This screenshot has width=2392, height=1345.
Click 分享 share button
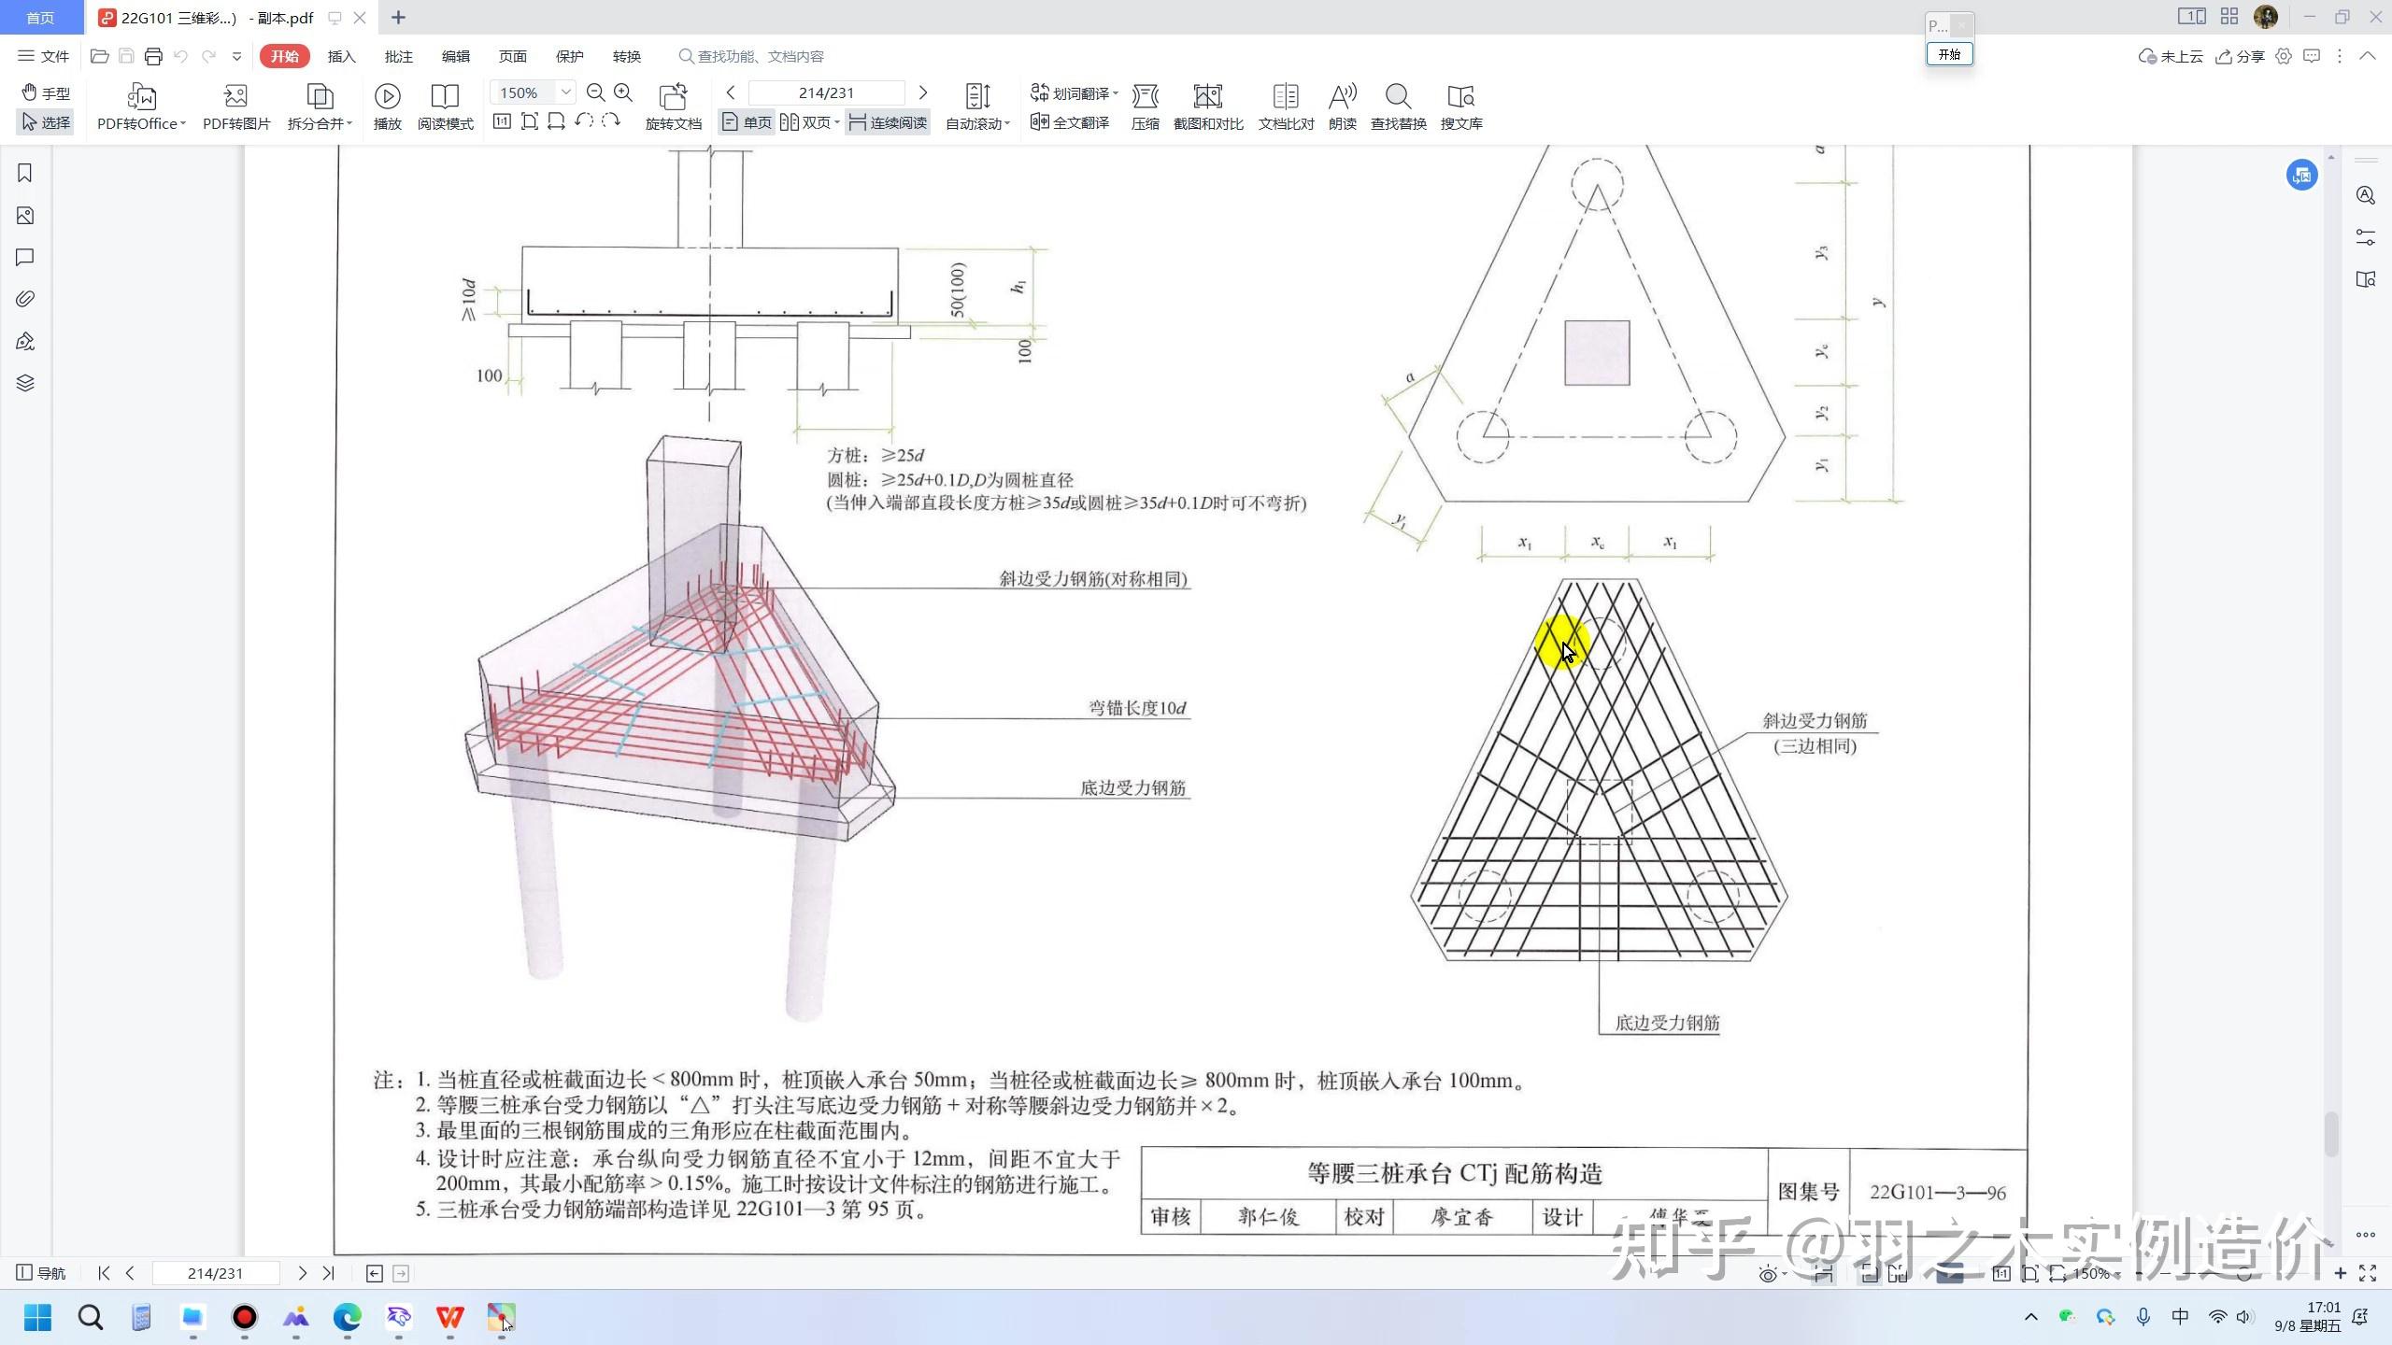pyautogui.click(x=2240, y=56)
